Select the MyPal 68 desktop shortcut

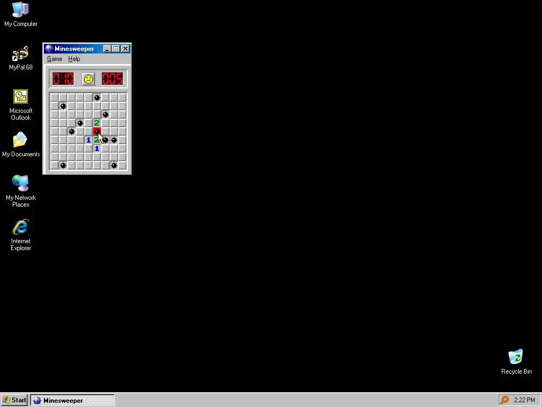click(21, 58)
